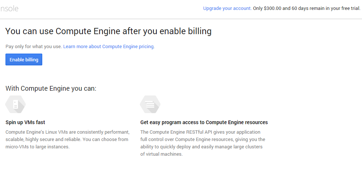
Task: Click the main heading about enabling billing
Action: (108, 31)
